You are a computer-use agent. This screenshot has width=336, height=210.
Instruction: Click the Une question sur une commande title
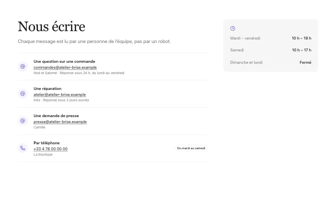(64, 61)
